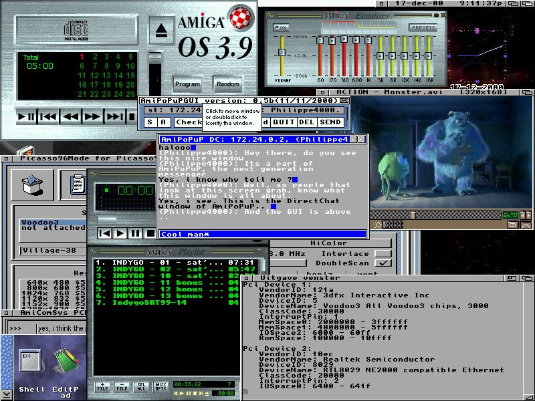Click the chat input field with 'Cool man'
535x401 pixels.
coord(262,235)
